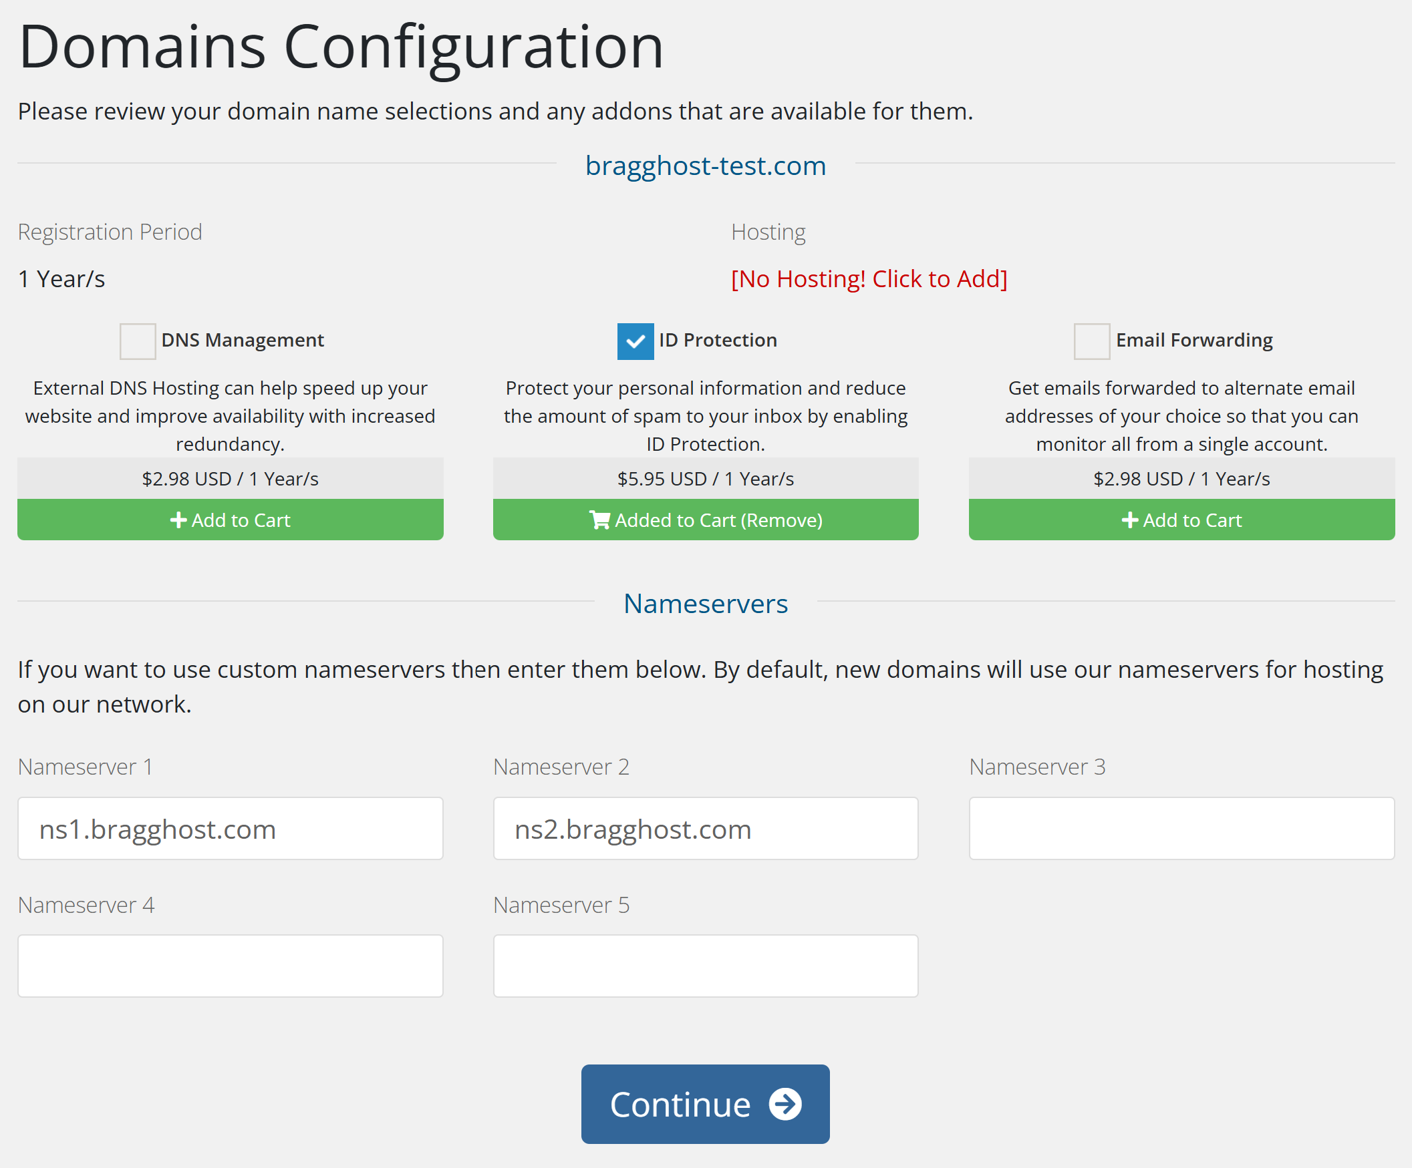1412x1168 pixels.
Task: Click the Nameserver 4 text box
Action: 230,966
